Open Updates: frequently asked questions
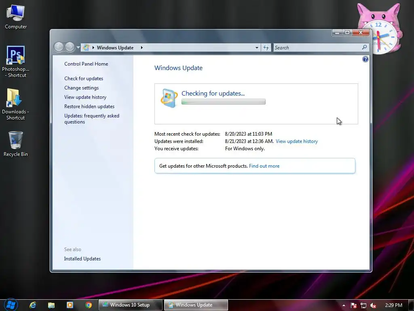The height and width of the screenshot is (311, 414). pyautogui.click(x=92, y=119)
